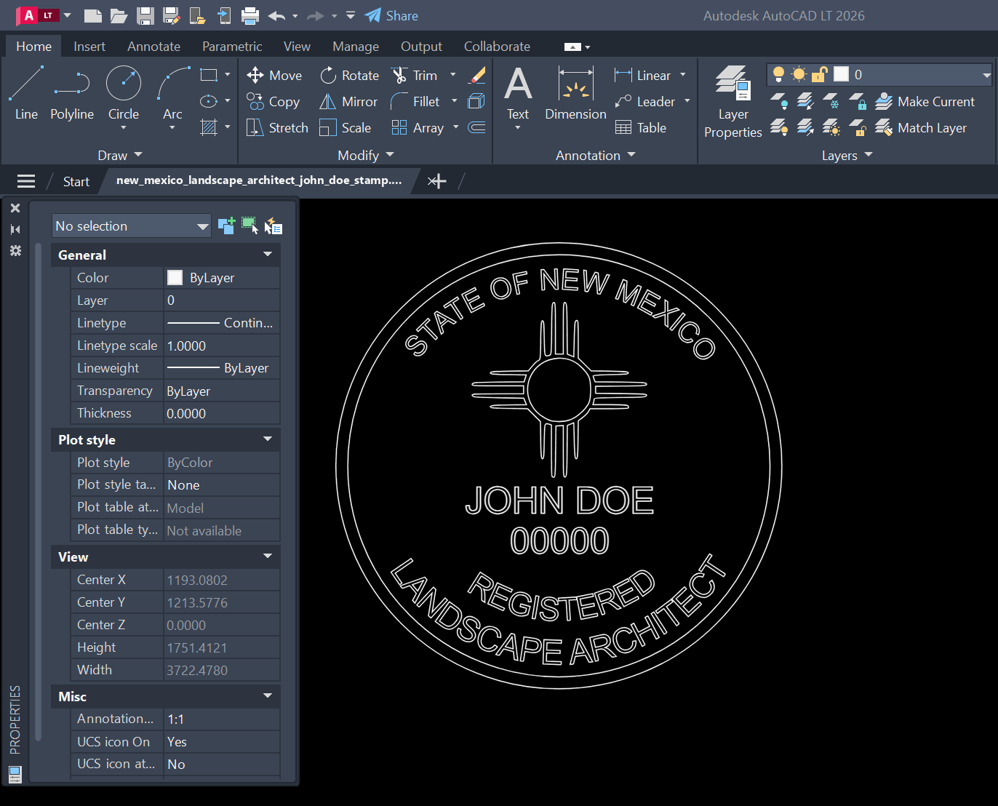Open Layer Properties manager
The width and height of the screenshot is (998, 806).
tap(733, 102)
